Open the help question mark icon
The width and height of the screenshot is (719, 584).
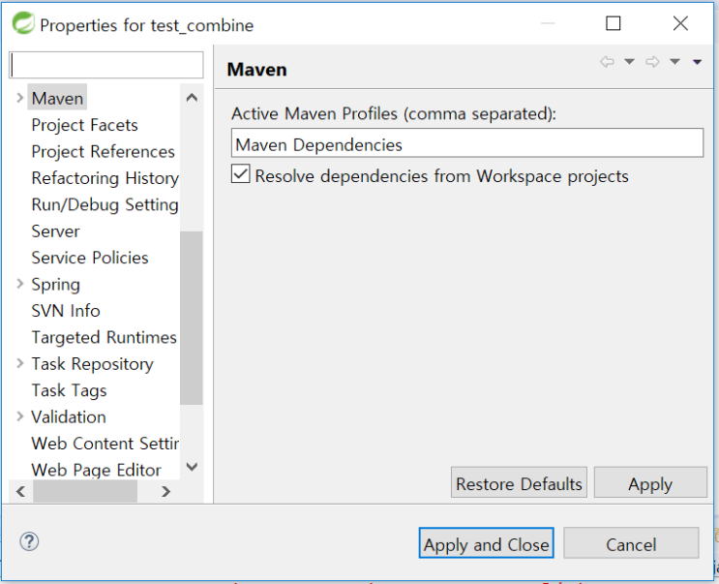tap(29, 541)
